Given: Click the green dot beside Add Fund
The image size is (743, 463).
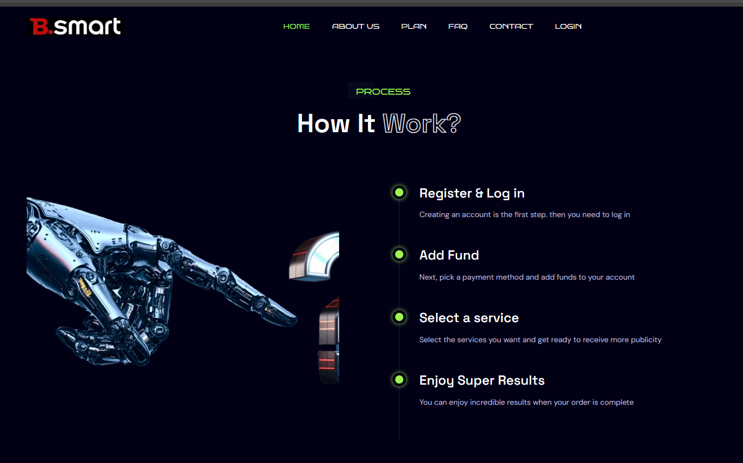Looking at the screenshot, I should point(399,254).
